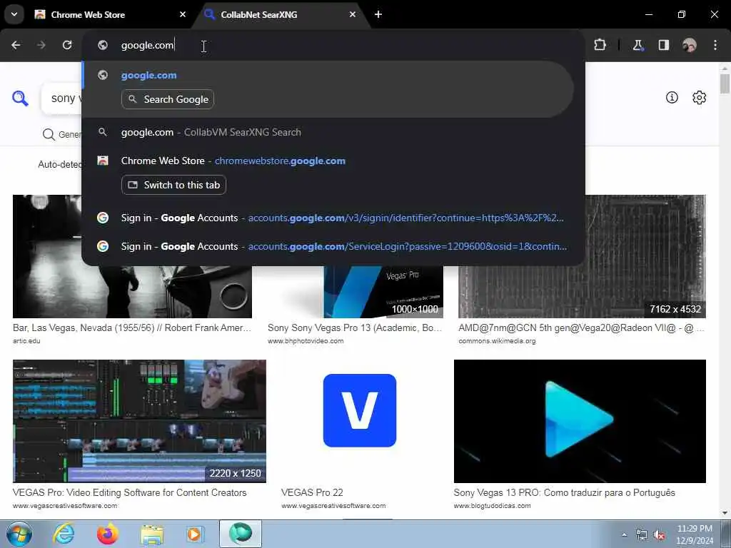Click the VEGAS Pro 22 caption
731x548 pixels.
pos(312,492)
